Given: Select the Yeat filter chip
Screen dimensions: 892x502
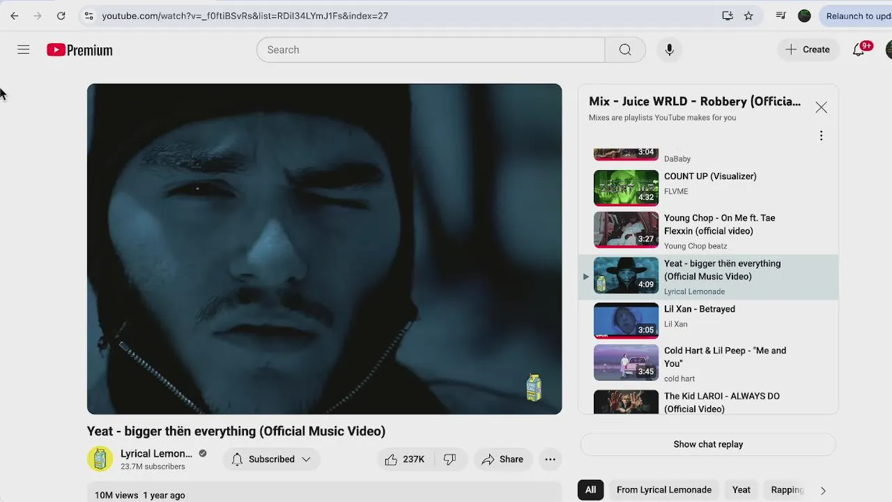Looking at the screenshot, I should pyautogui.click(x=741, y=489).
